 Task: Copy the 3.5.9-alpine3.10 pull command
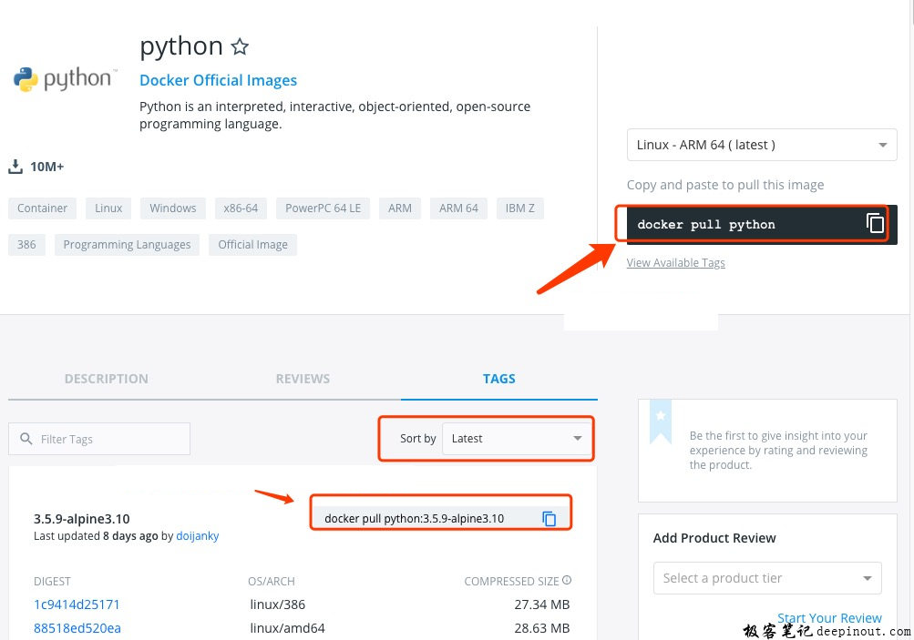click(x=549, y=518)
